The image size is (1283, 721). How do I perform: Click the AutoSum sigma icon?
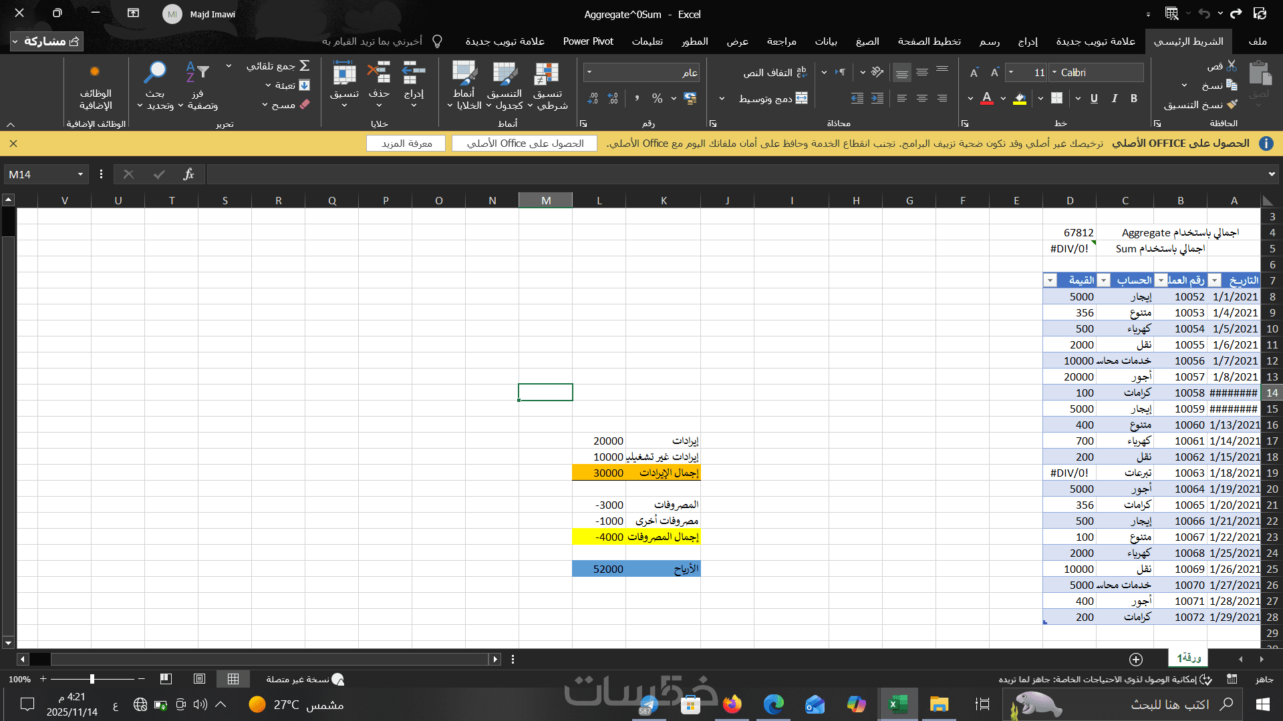pos(305,65)
